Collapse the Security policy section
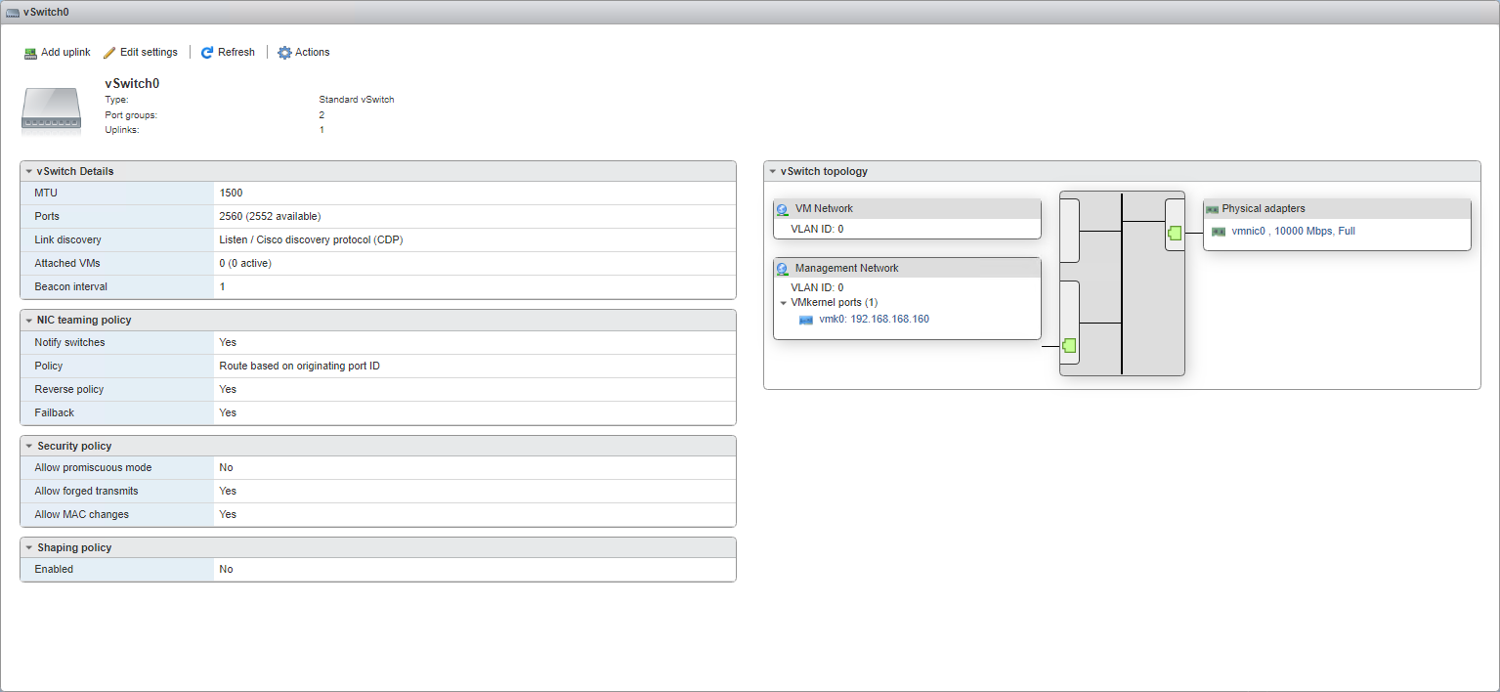The height and width of the screenshot is (692, 1500). coord(29,447)
